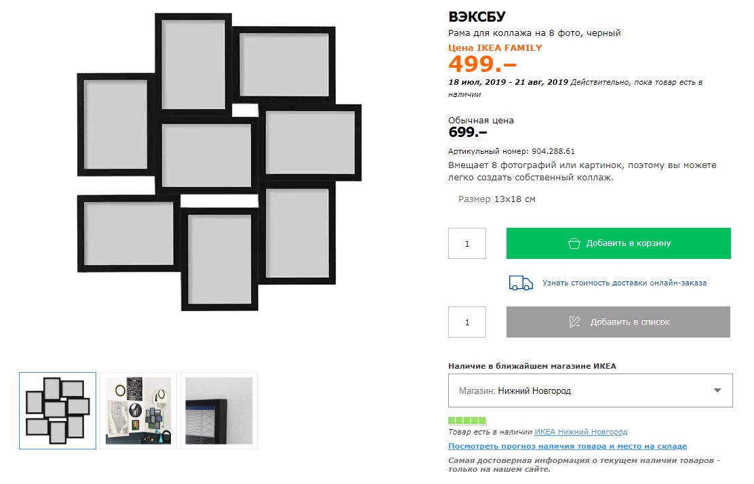Click the cart quantity field
Screen dimensions: 754x484
pos(467,243)
